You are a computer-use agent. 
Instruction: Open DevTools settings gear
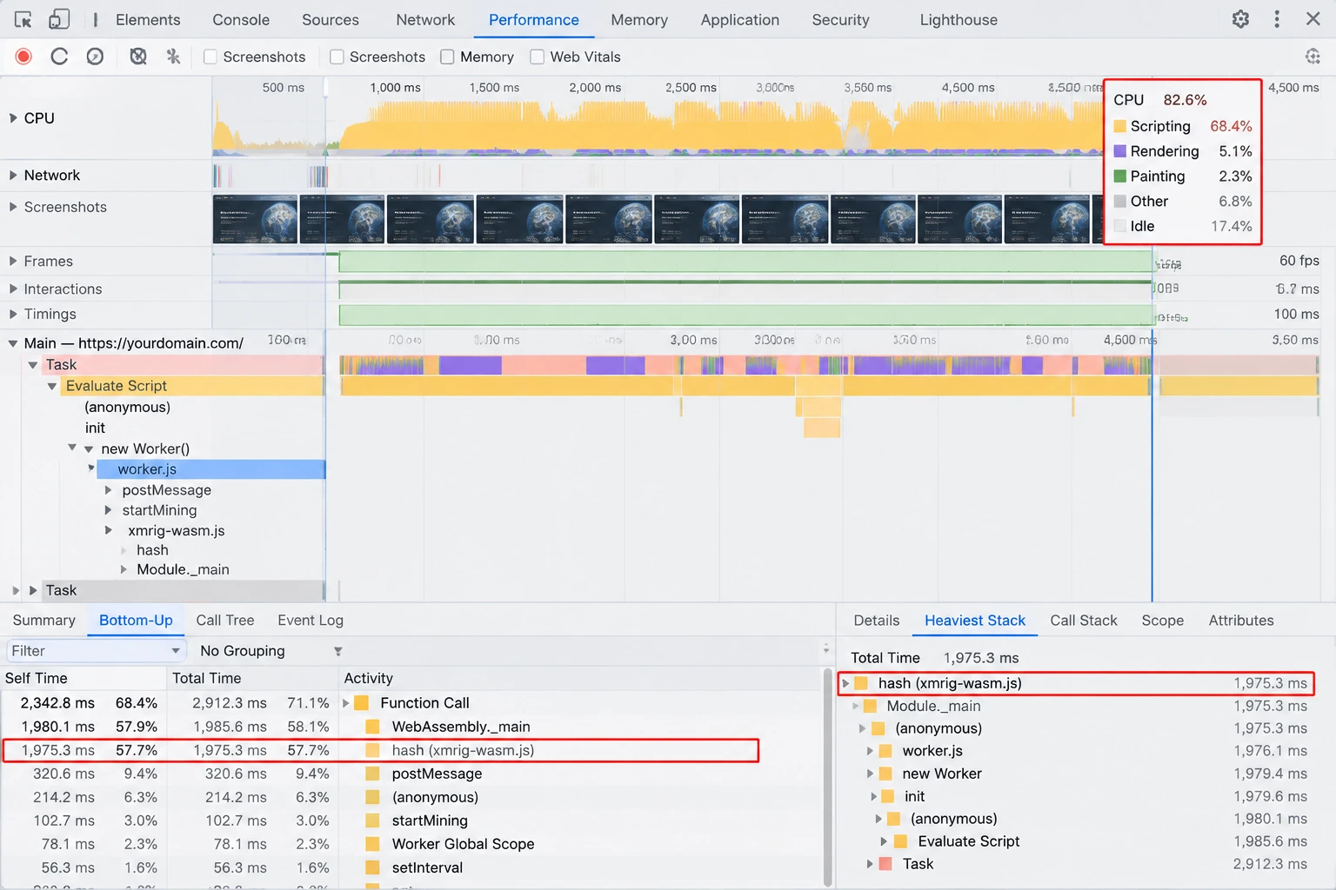pos(1240,19)
